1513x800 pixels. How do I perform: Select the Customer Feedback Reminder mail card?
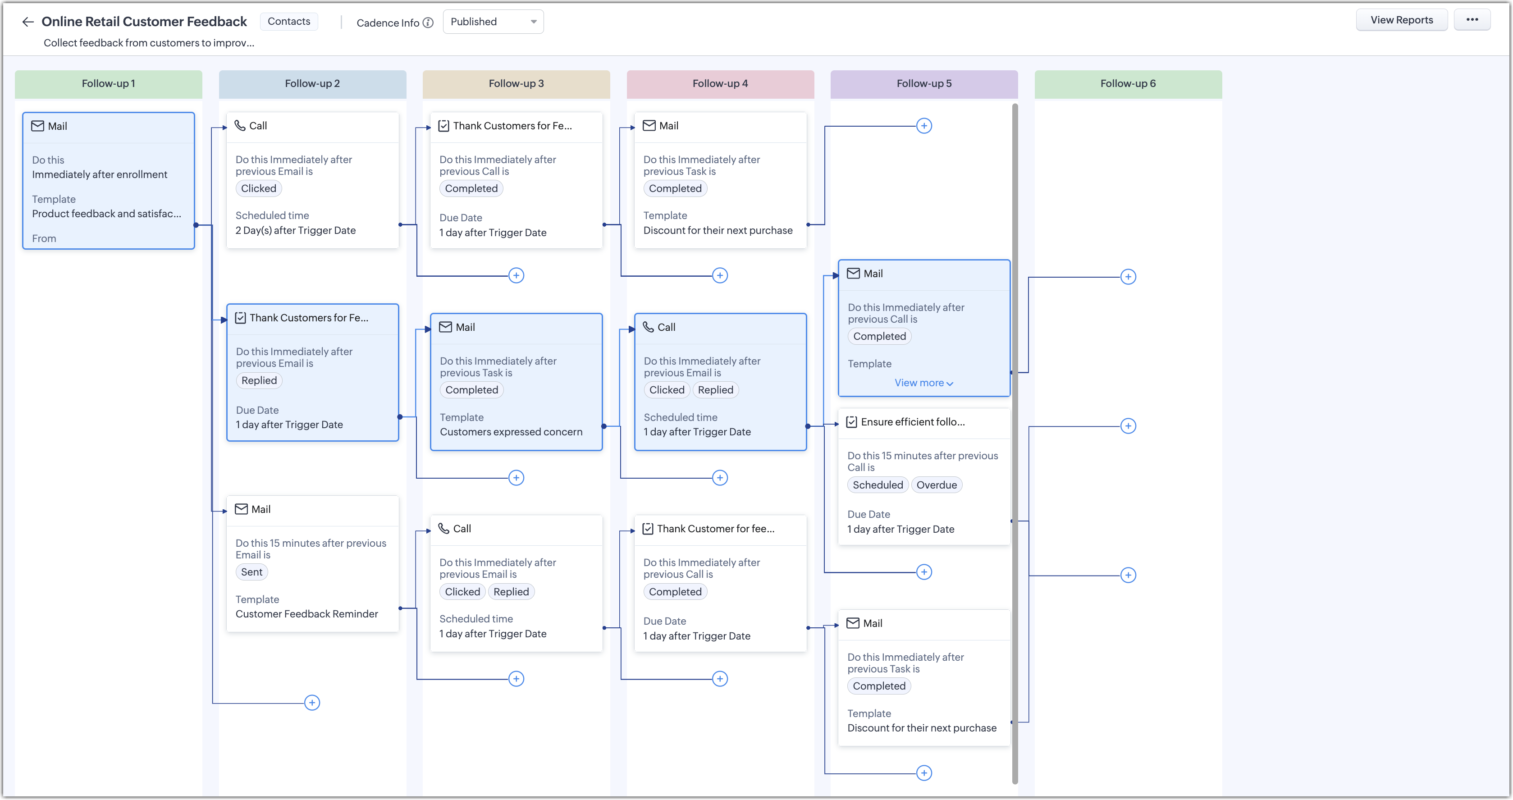tap(312, 564)
